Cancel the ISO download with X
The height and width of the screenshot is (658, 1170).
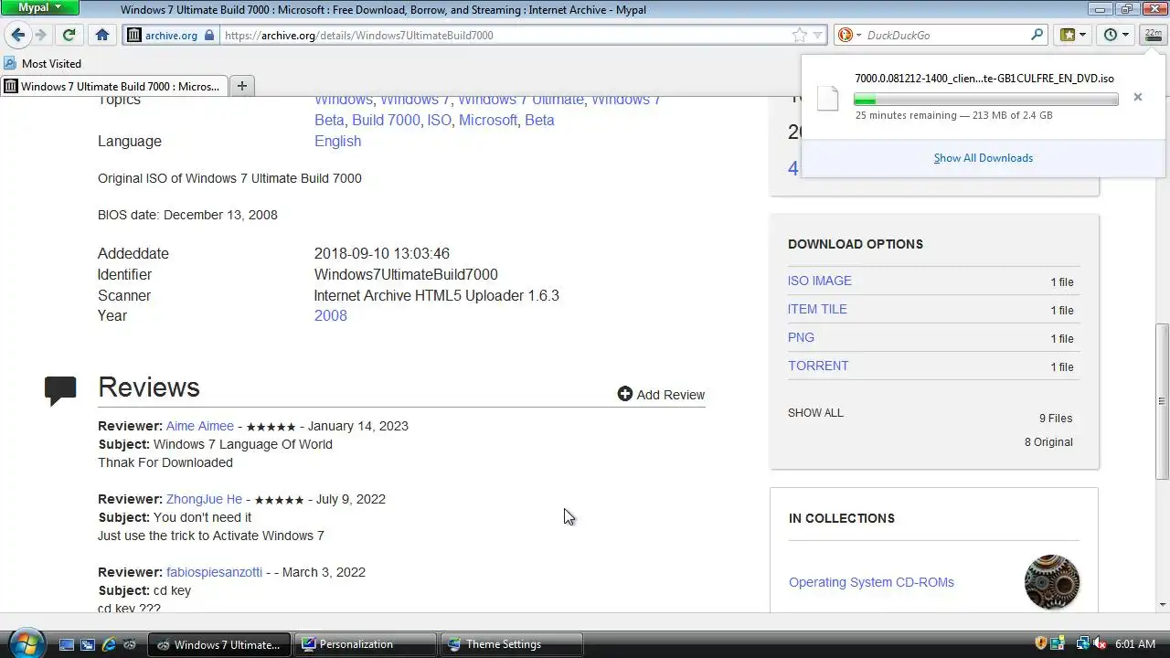pyautogui.click(x=1137, y=97)
